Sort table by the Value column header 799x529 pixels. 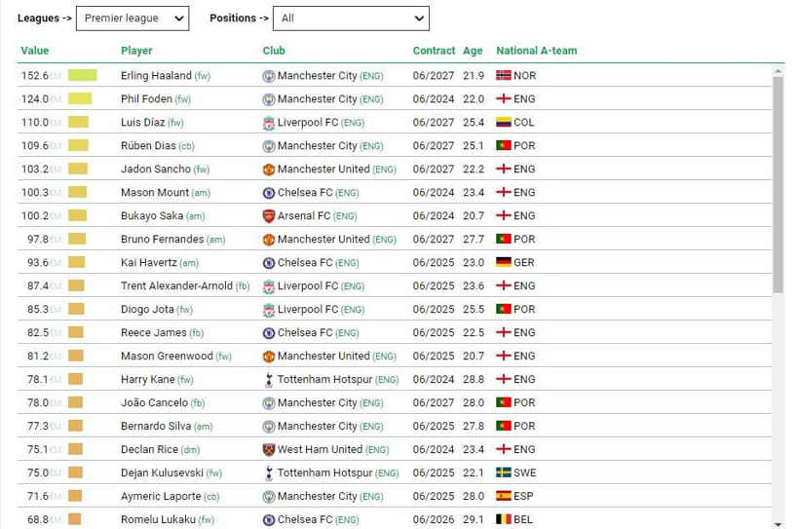pos(35,51)
